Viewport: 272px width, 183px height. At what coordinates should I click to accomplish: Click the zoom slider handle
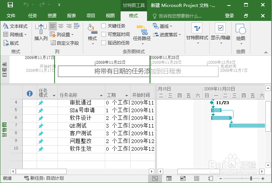point(251,178)
